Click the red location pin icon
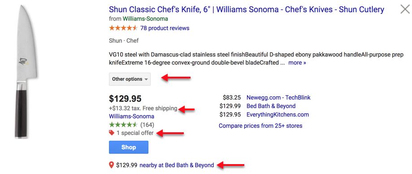This screenshot has width=412, height=174. [x=112, y=165]
